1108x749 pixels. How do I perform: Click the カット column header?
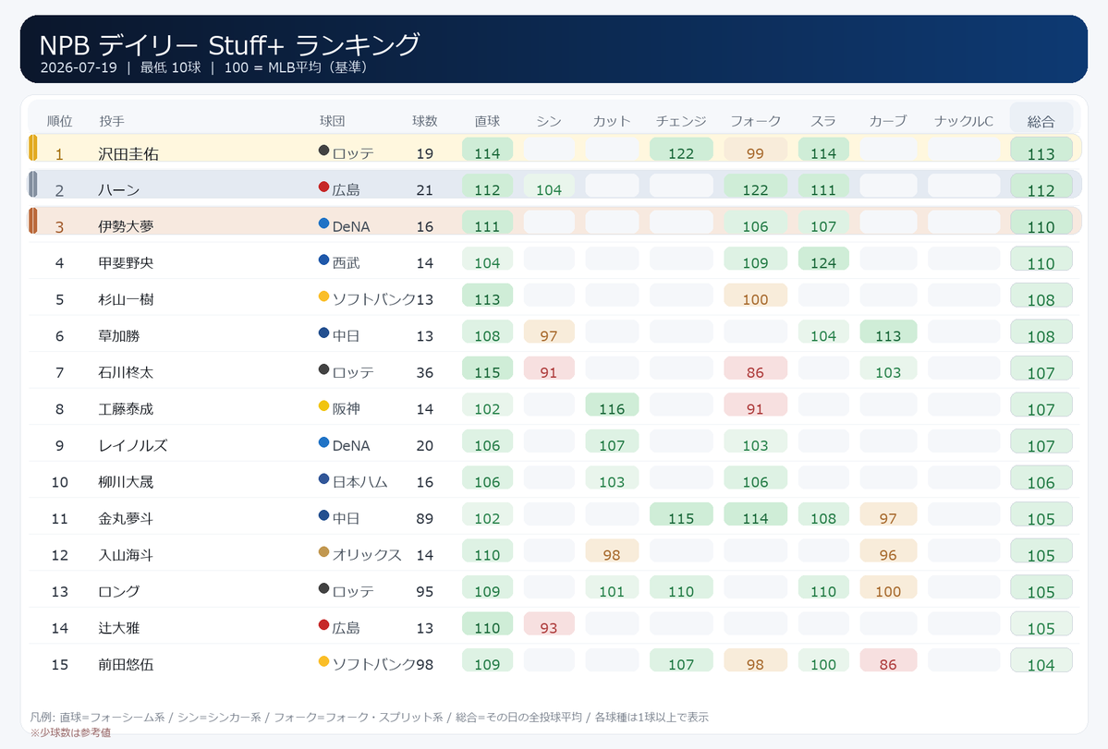(x=611, y=121)
